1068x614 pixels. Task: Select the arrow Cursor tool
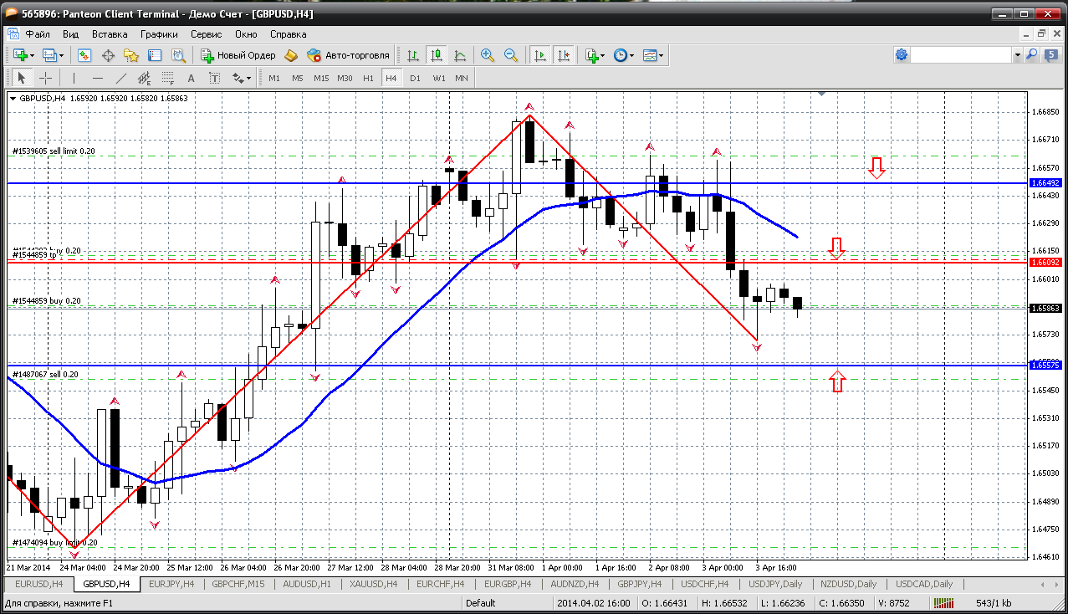(x=22, y=78)
